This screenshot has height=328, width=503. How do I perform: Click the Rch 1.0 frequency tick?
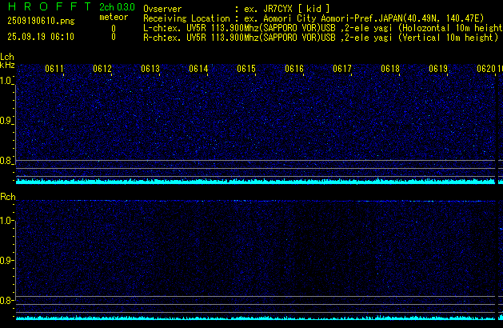point(7,220)
